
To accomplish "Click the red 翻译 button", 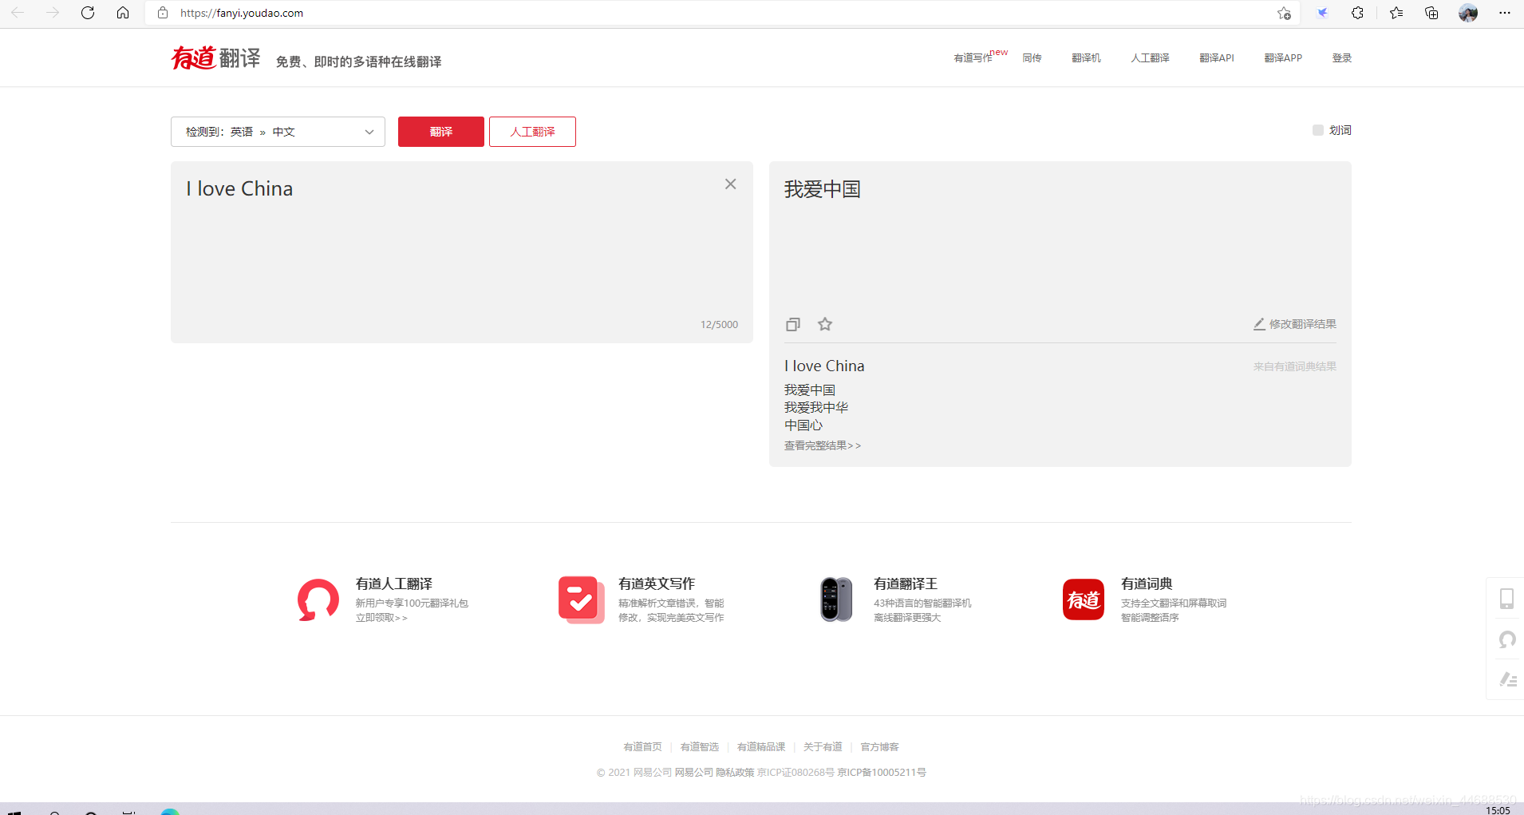I will click(x=441, y=132).
